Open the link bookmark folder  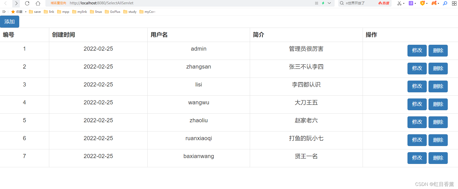point(49,12)
